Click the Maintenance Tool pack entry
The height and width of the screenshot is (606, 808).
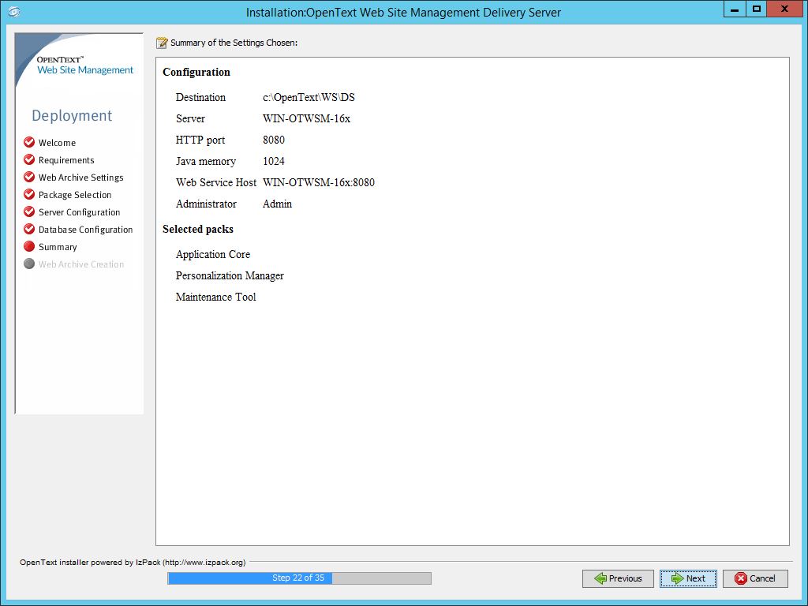(216, 297)
